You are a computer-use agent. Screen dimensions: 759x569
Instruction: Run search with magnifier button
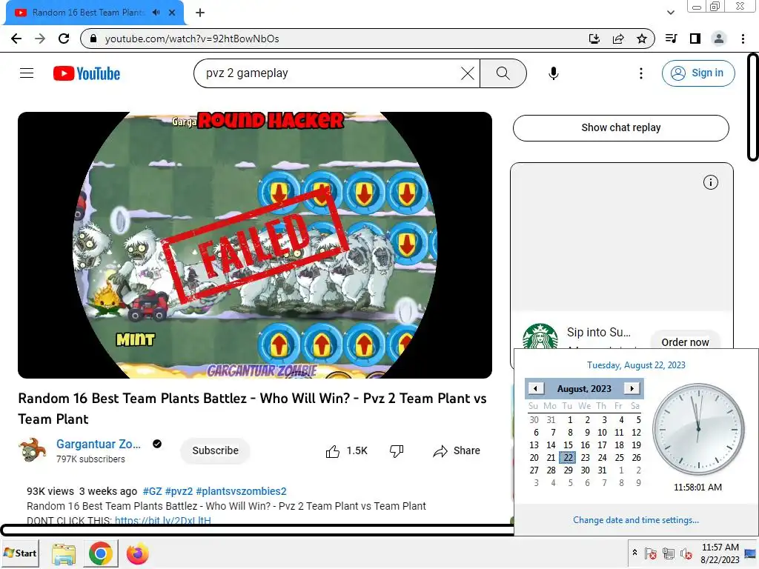(x=503, y=73)
